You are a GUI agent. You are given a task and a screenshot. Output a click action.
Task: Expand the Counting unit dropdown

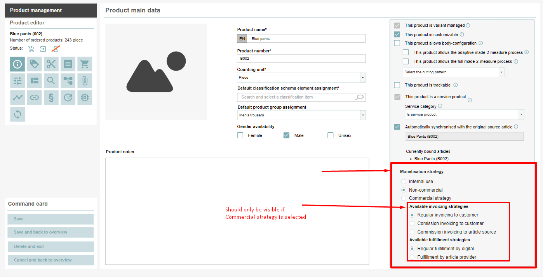coord(362,78)
